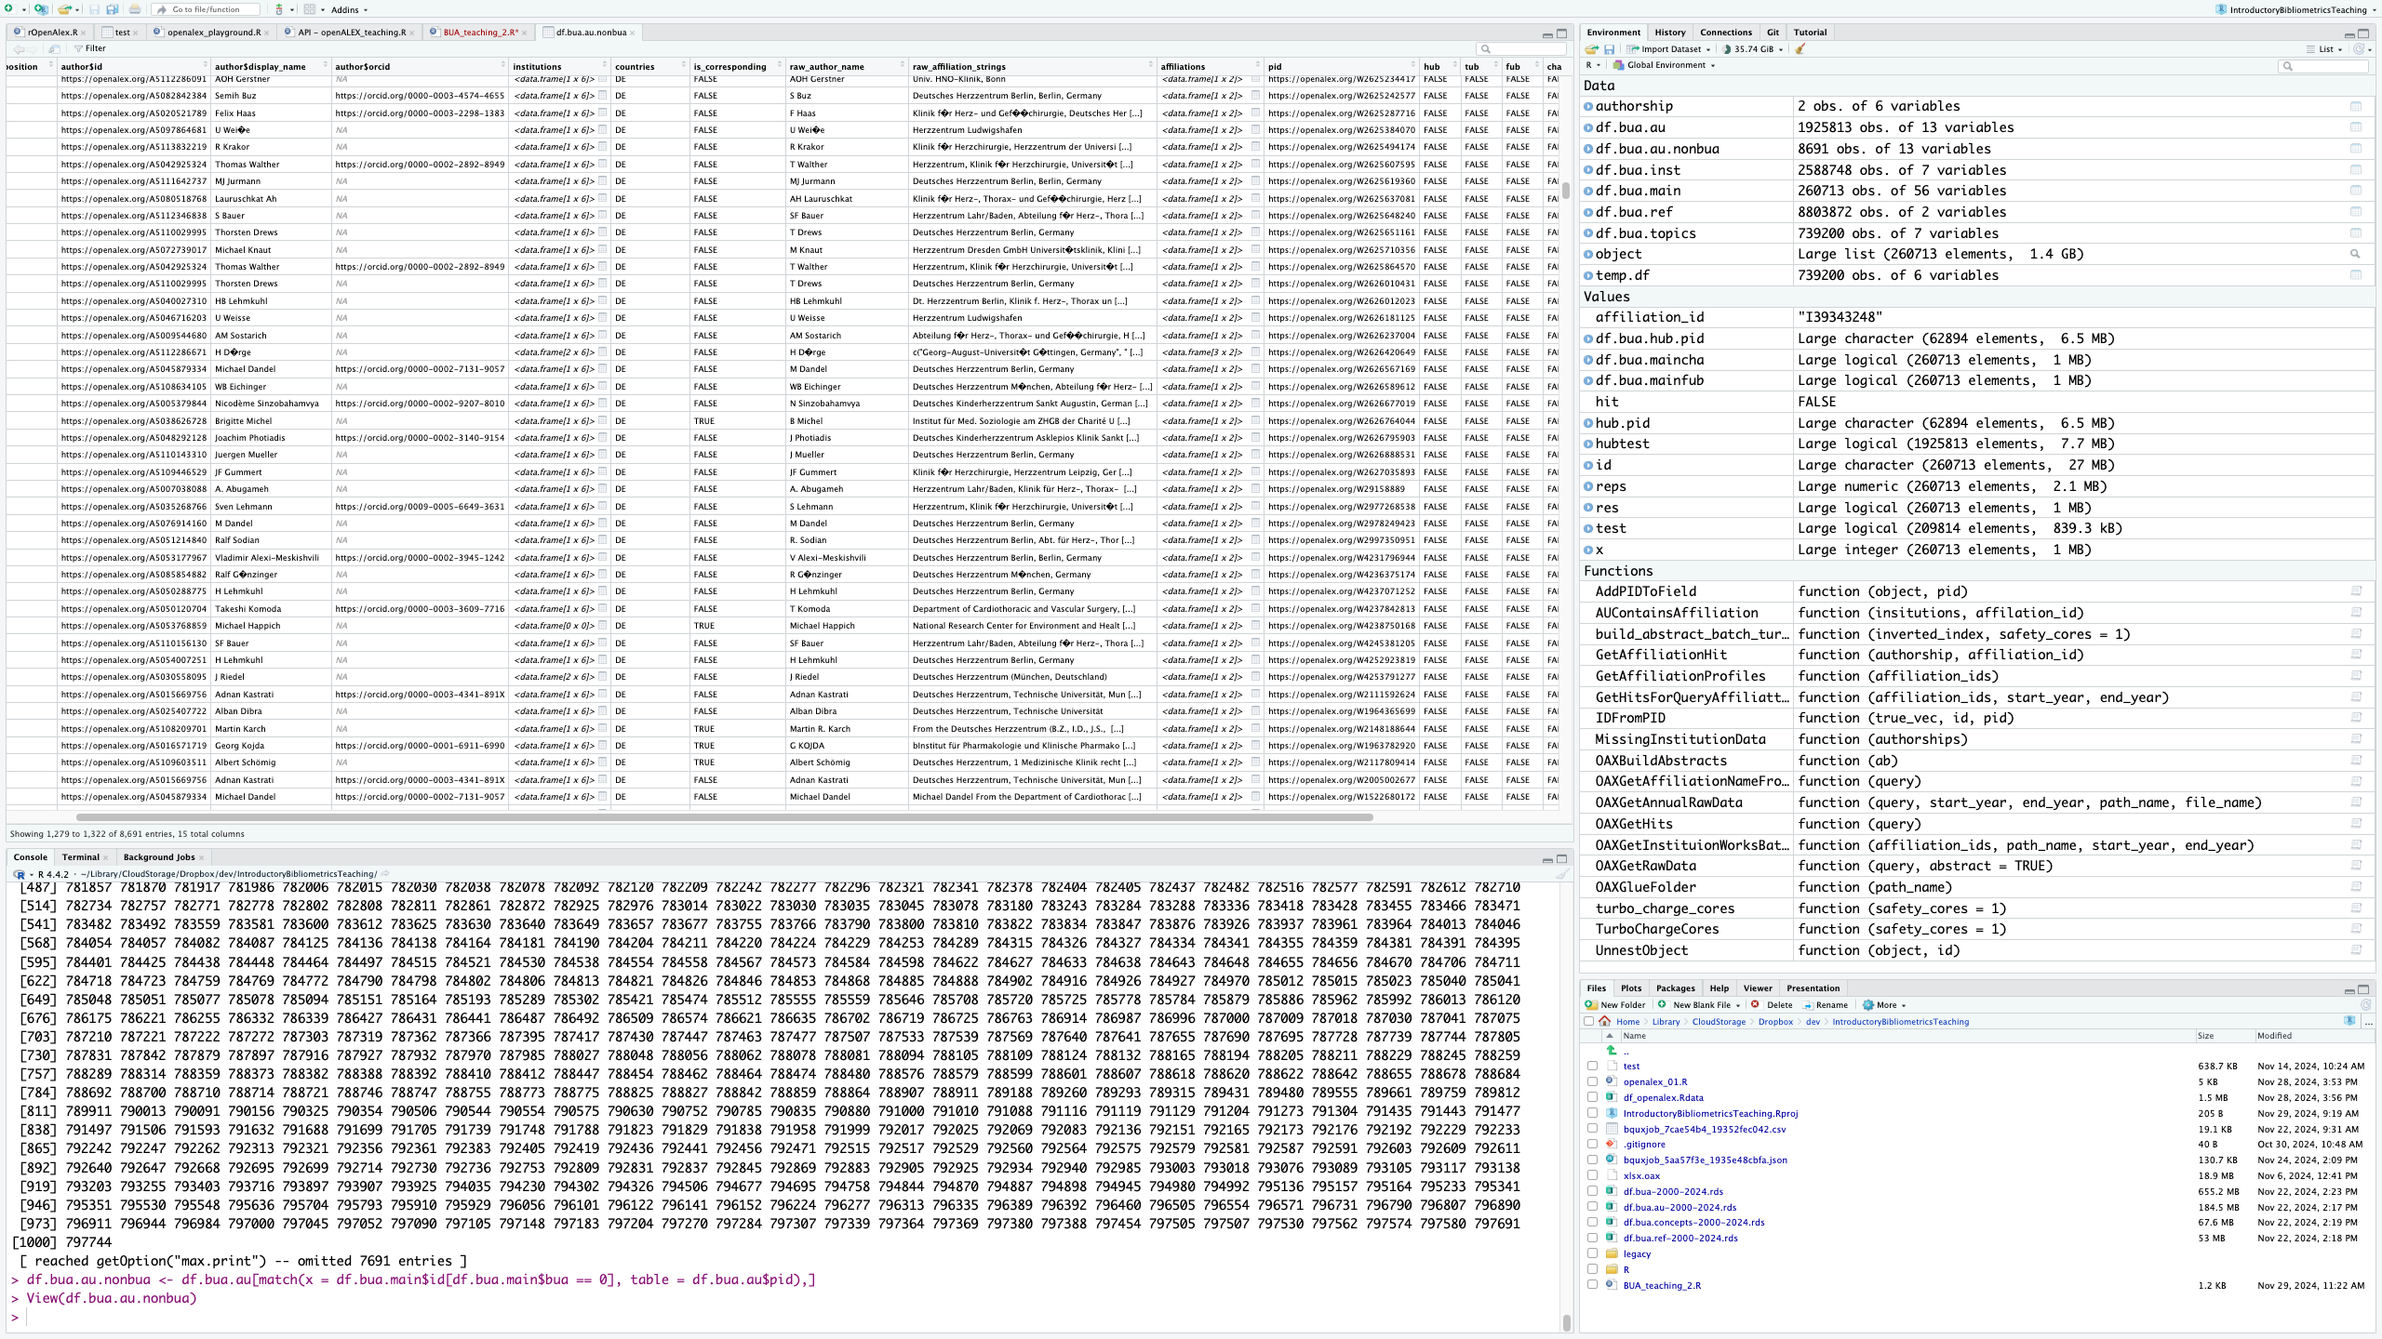Image resolution: width=2382 pixels, height=1339 pixels.
Task: Click the show in new window icon beside Filter
Action: 54,48
